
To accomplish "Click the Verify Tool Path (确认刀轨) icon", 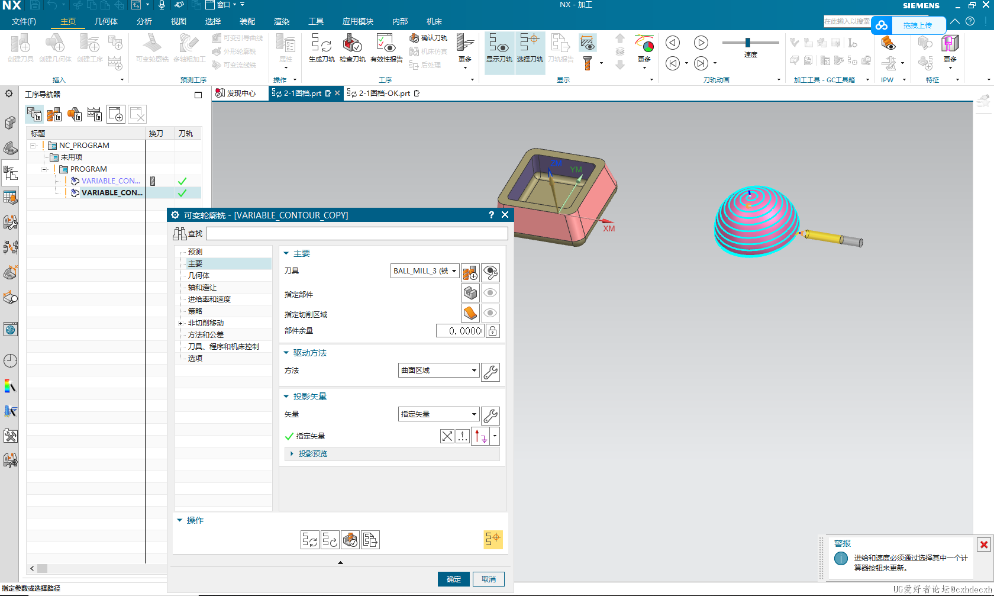I will pos(428,38).
